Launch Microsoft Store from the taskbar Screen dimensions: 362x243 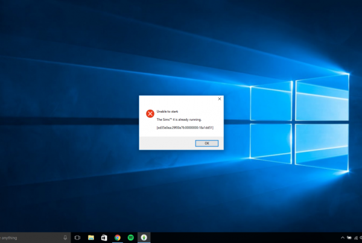[104, 238]
